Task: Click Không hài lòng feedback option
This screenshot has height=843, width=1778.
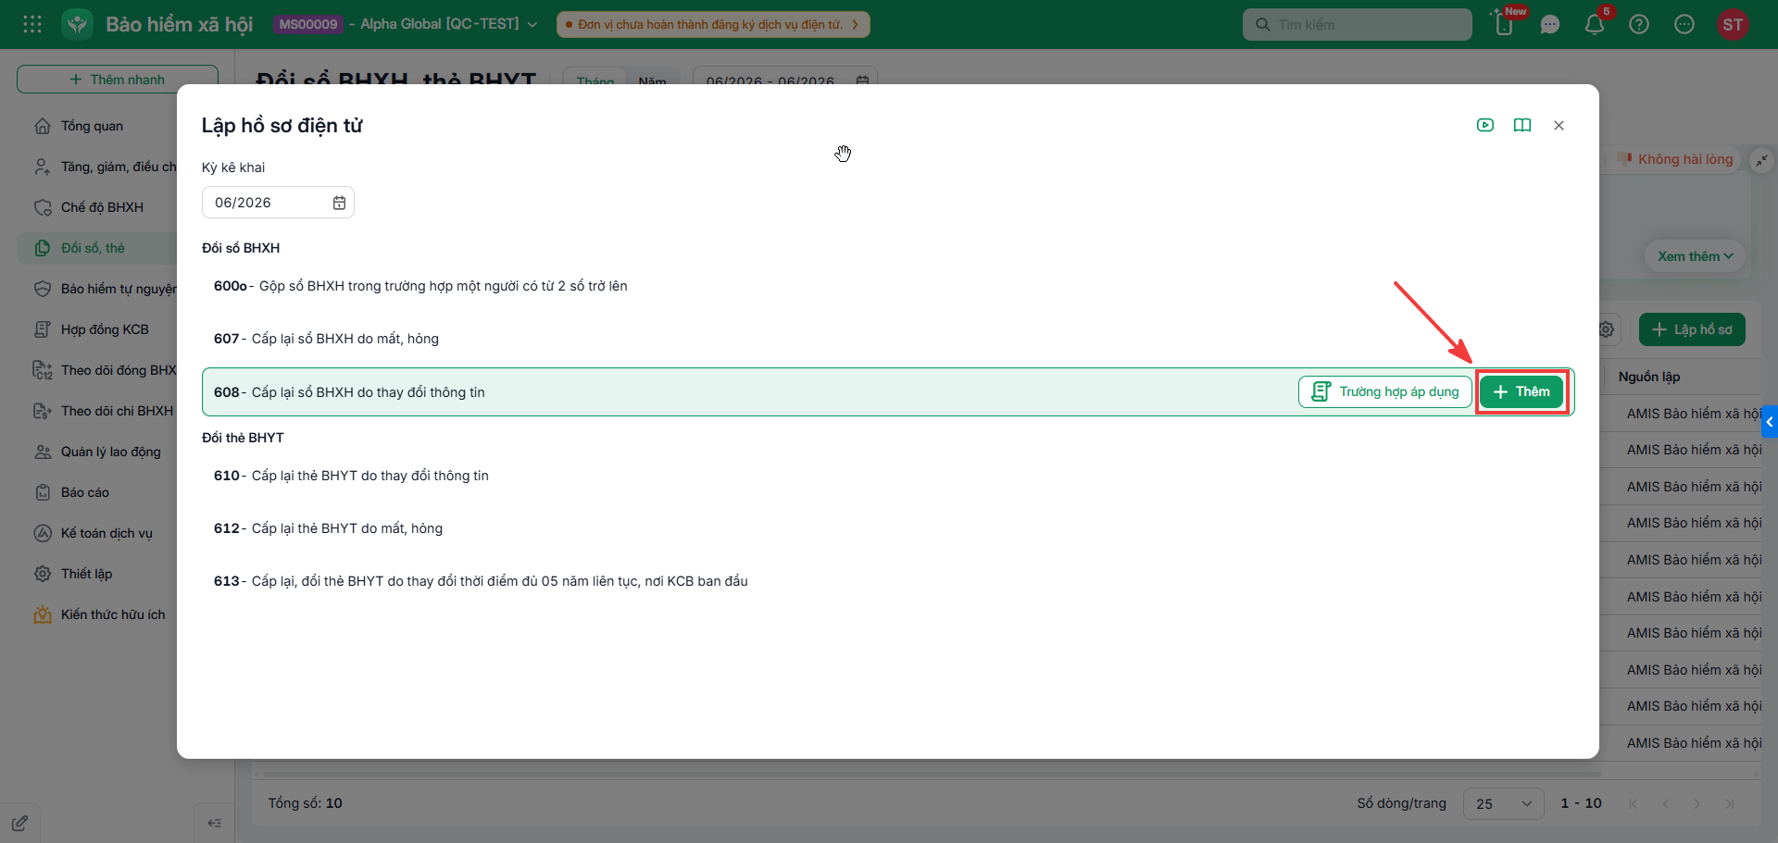Action: [x=1675, y=159]
